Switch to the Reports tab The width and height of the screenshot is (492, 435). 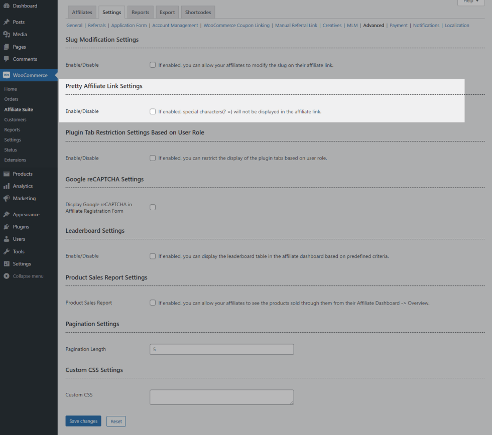coord(140,13)
